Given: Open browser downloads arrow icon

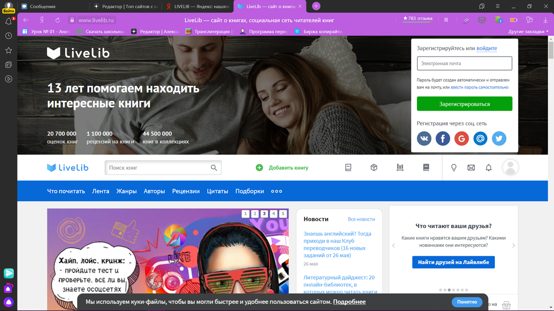Looking at the screenshot, I should [546, 20].
